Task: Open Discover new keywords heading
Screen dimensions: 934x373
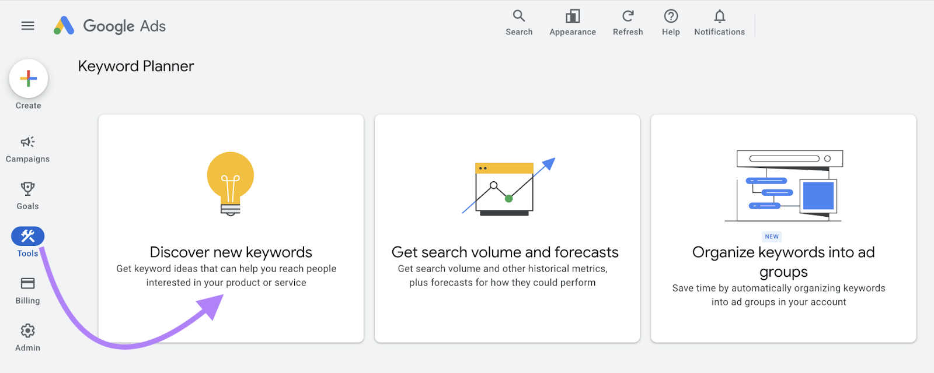Action: click(x=231, y=252)
